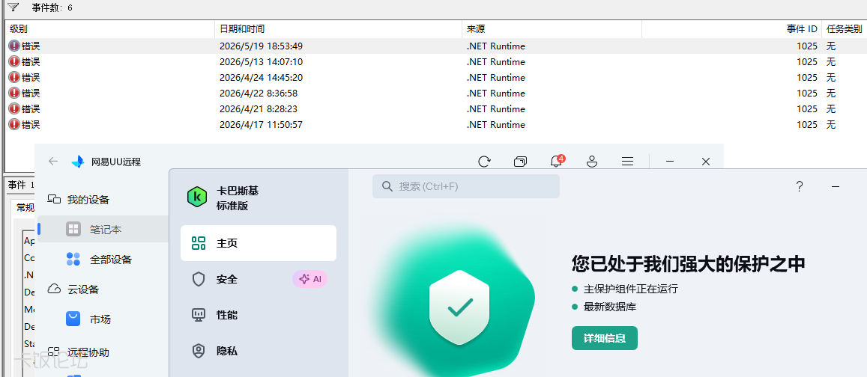The image size is (867, 377).
Task: Sort events by the 来源 column header
Action: click(552, 29)
